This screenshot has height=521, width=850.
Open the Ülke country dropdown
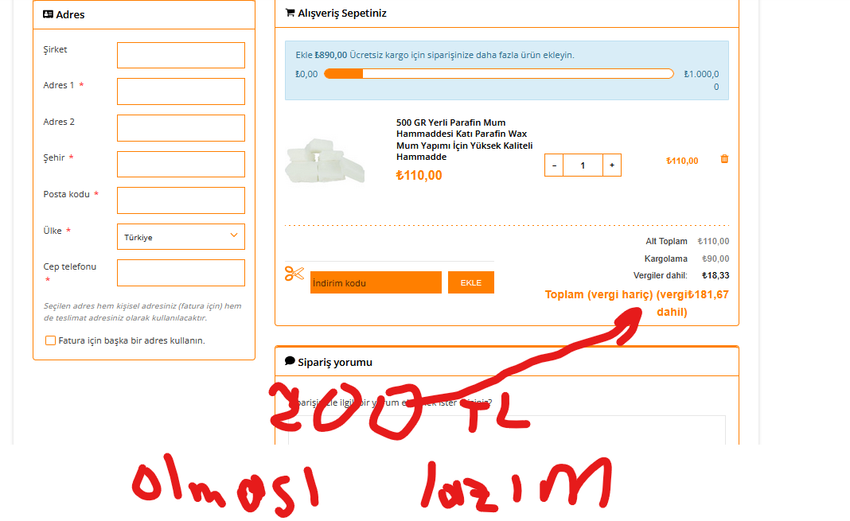tap(181, 237)
